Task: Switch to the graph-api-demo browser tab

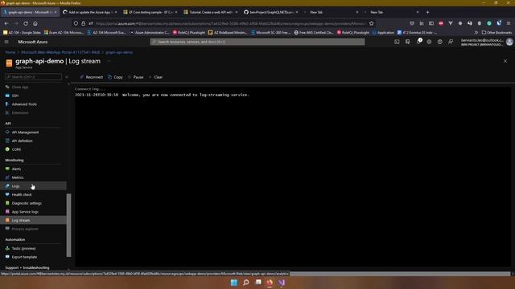Action: (30, 12)
